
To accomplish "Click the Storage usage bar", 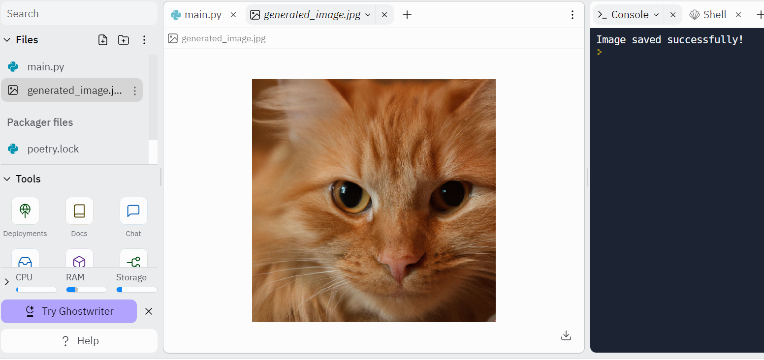I will click(x=137, y=290).
